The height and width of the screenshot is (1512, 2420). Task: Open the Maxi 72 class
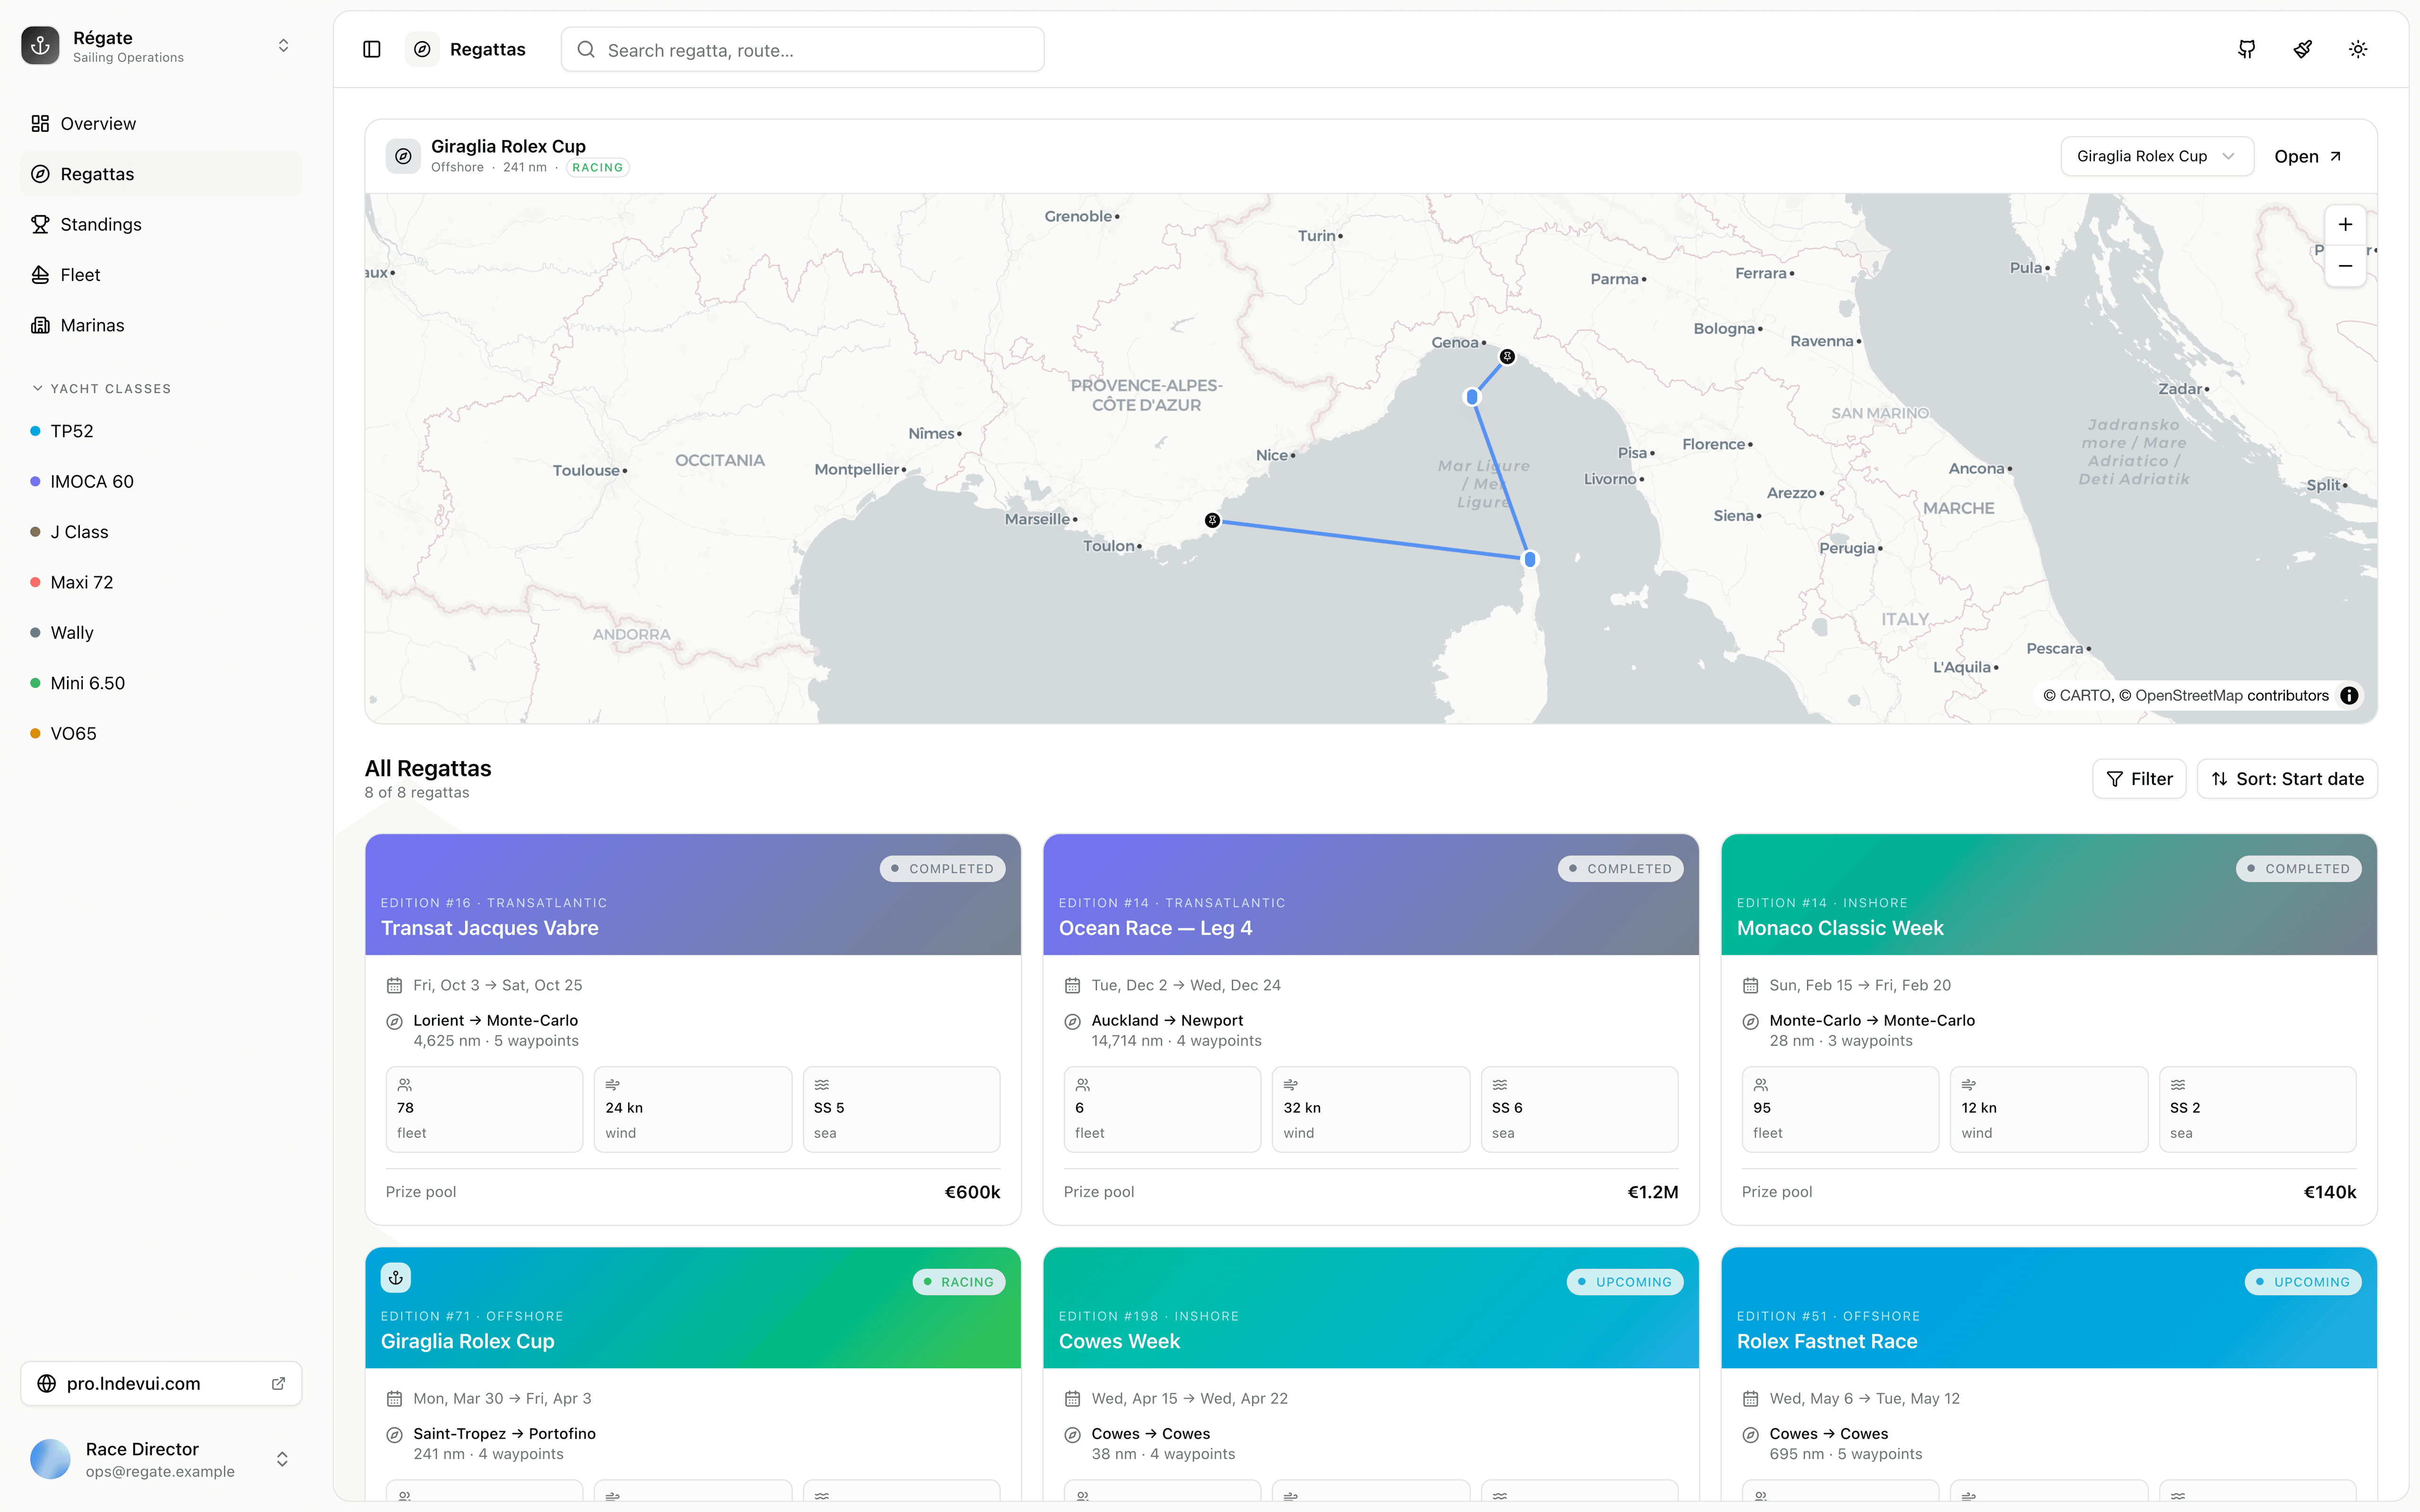point(161,582)
